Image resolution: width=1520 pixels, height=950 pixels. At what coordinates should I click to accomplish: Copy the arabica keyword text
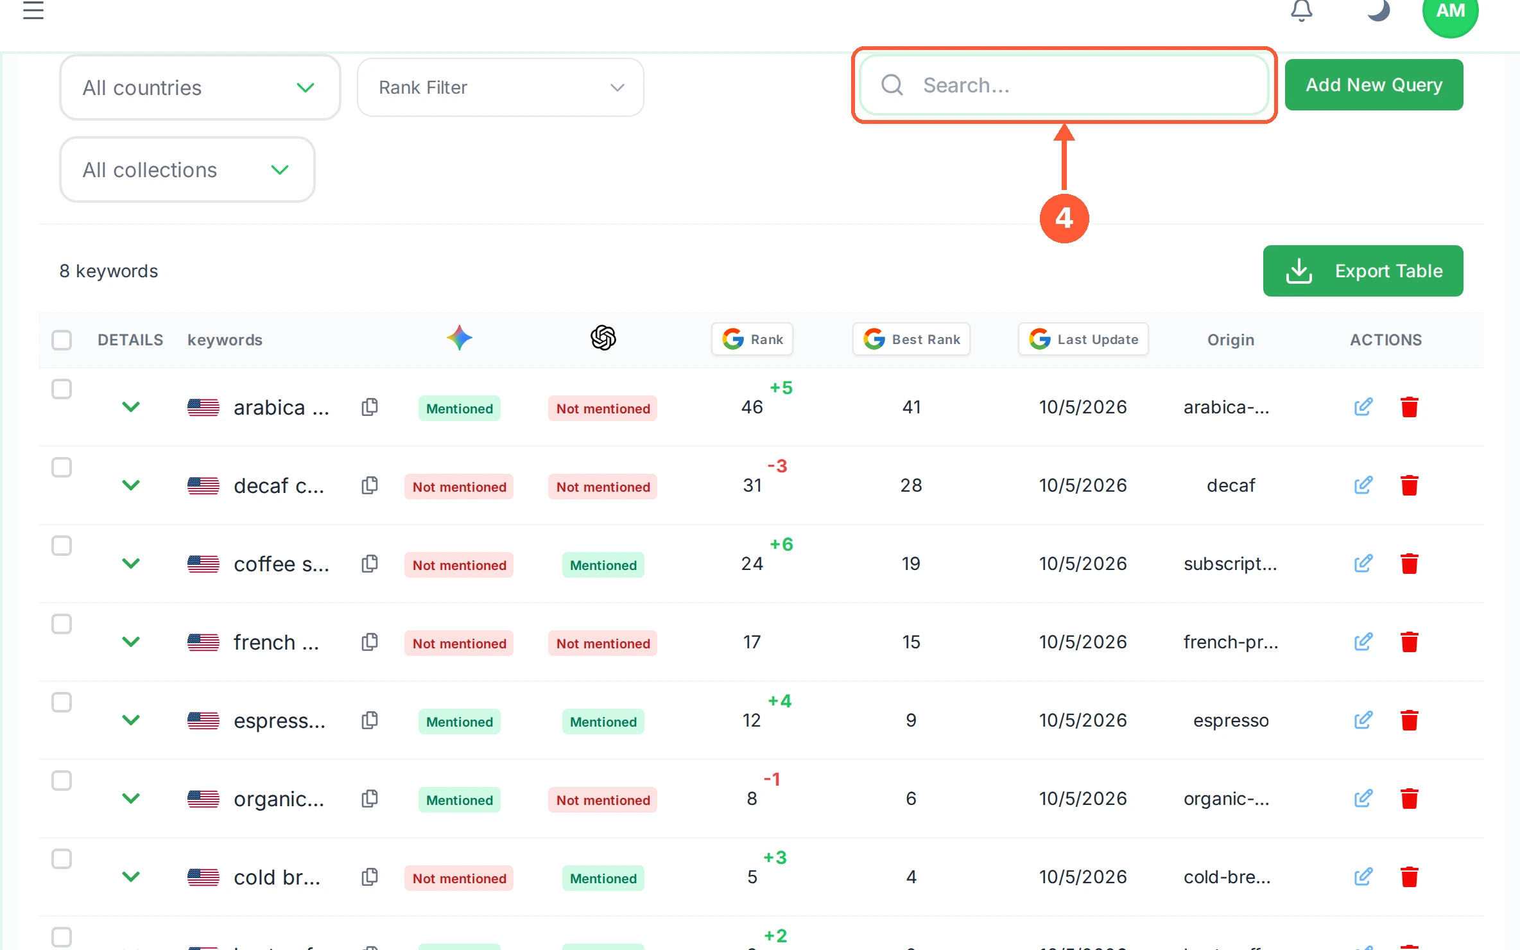pos(370,407)
